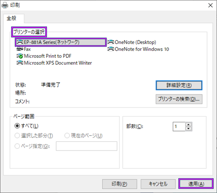Select the ページ指定(G) radio option
Image resolution: width=217 pixels, height=193 pixels.
[x=17, y=146]
